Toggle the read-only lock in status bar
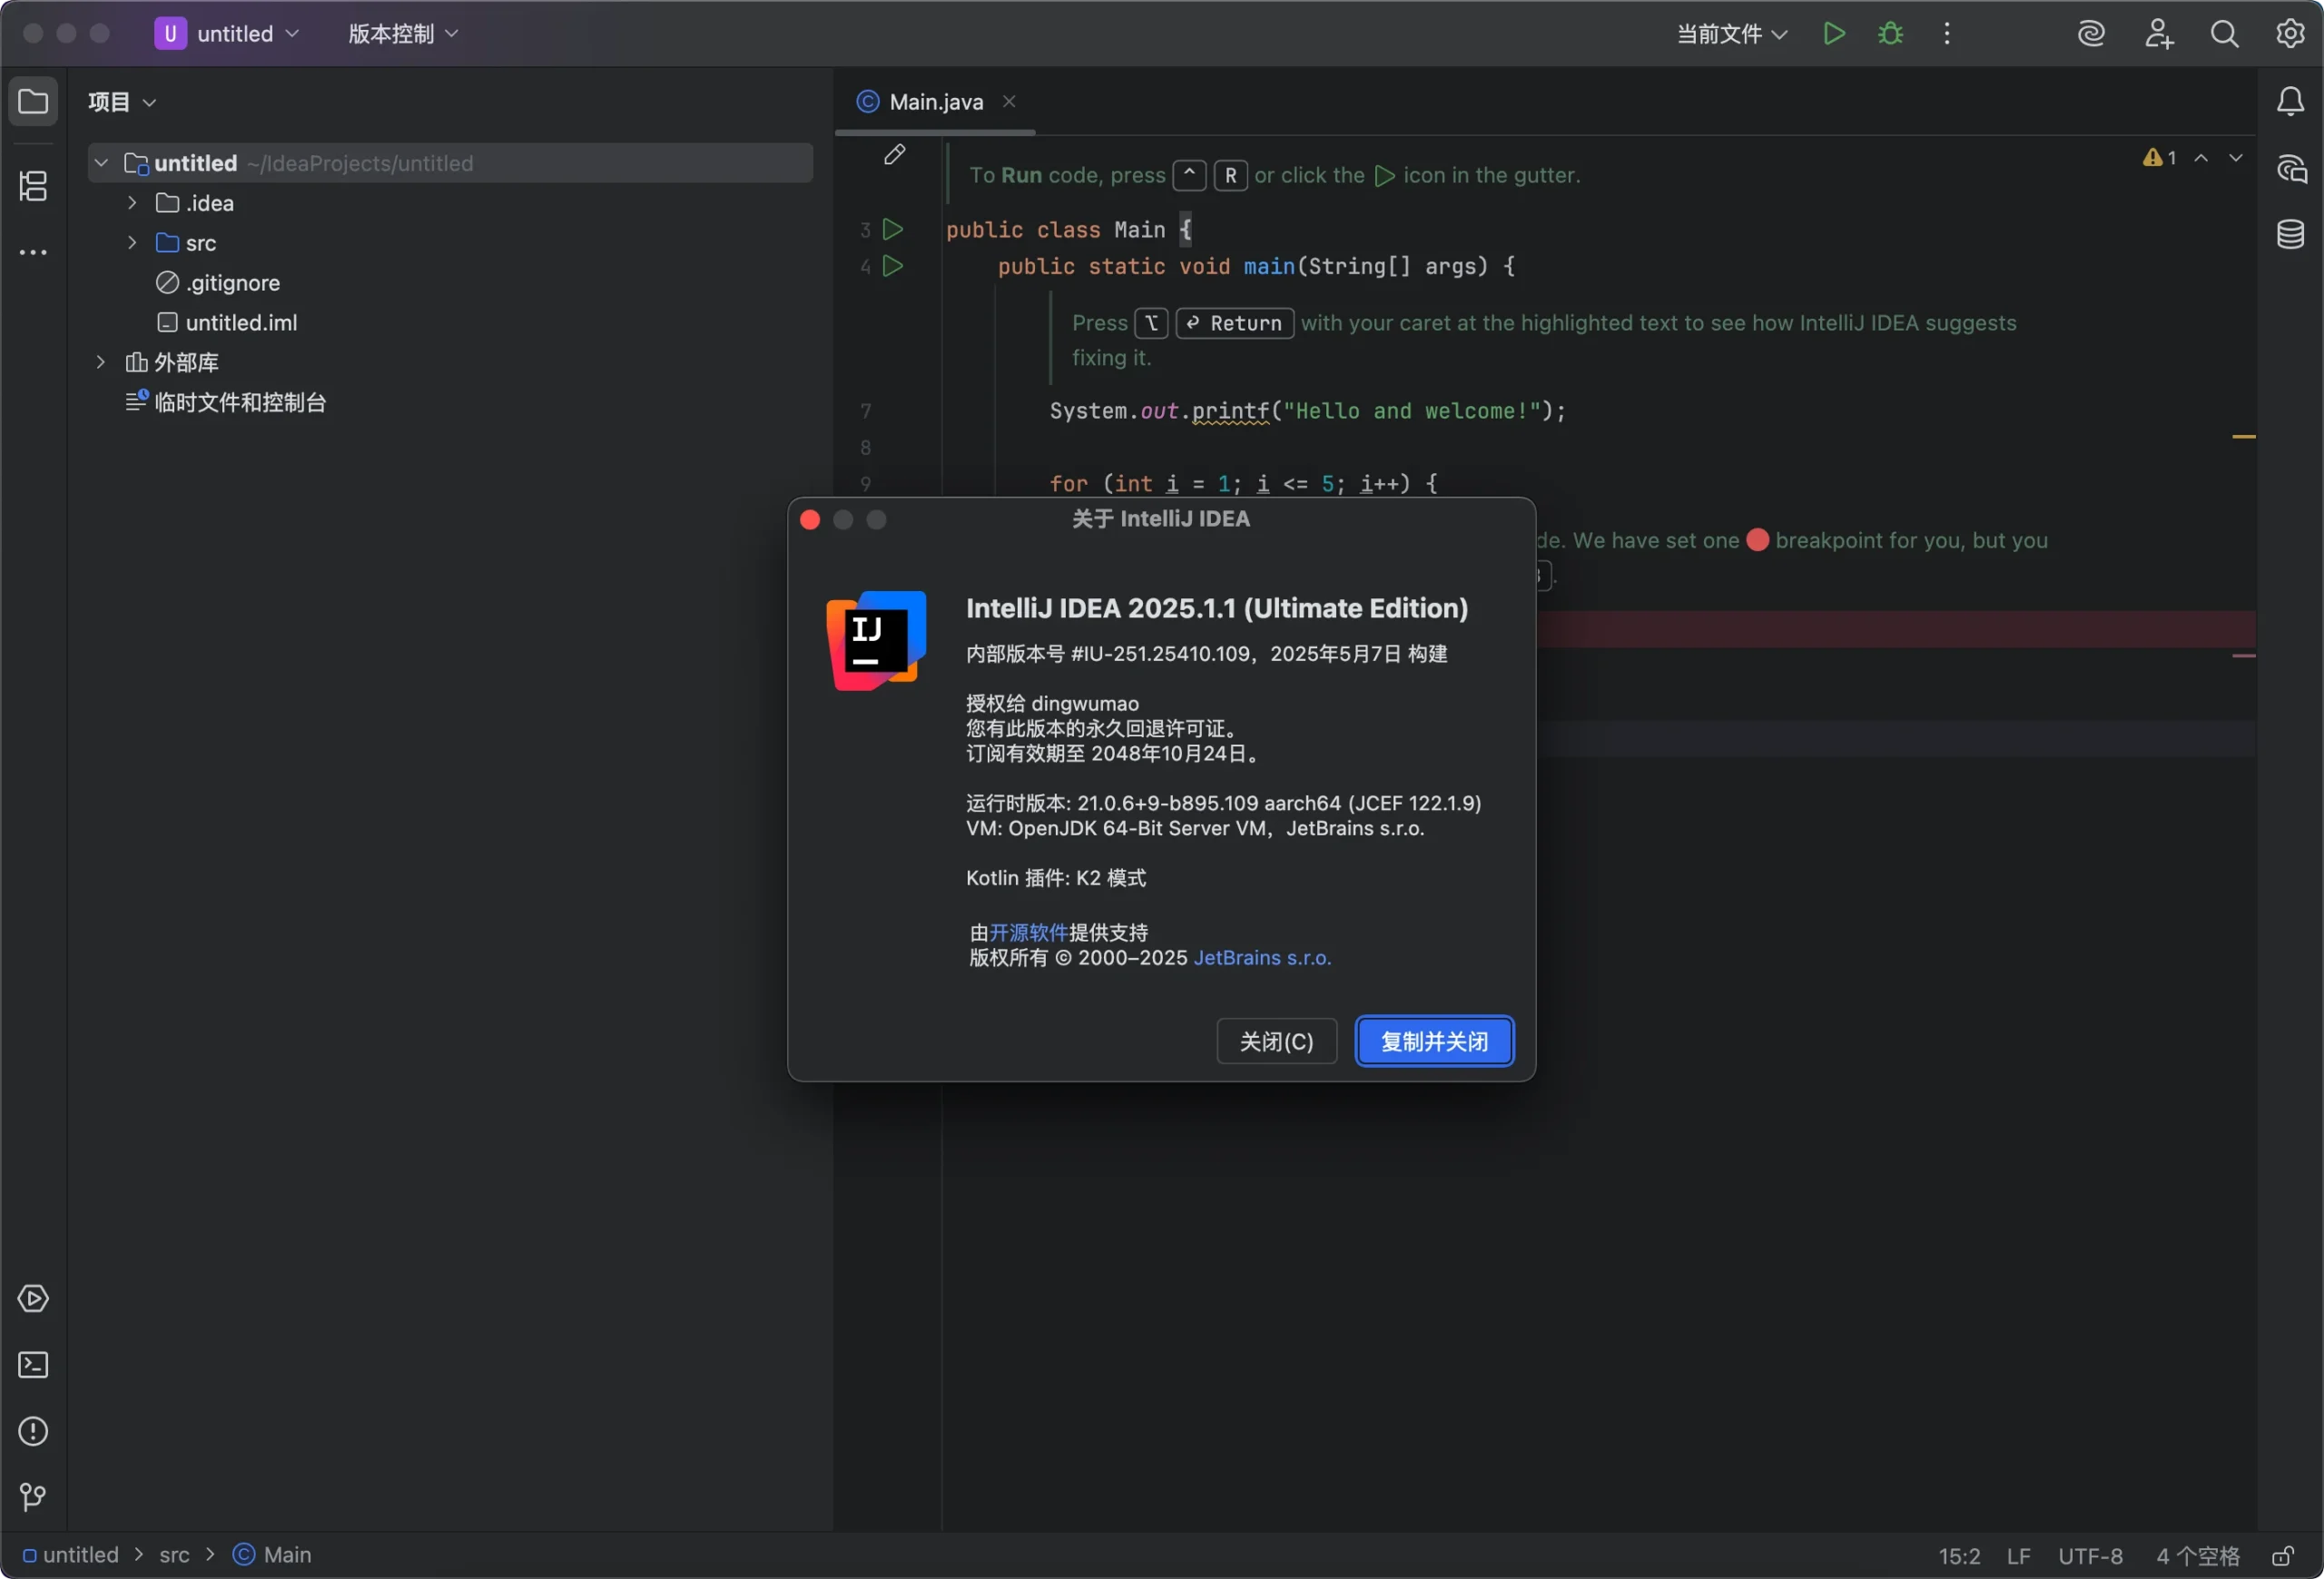 click(x=2282, y=1556)
